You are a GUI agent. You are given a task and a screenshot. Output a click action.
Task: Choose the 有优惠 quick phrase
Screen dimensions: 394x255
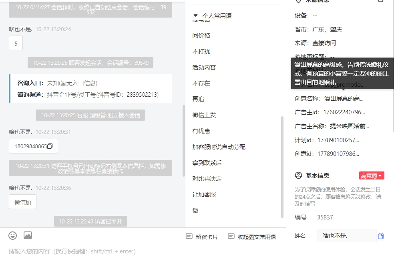click(201, 131)
